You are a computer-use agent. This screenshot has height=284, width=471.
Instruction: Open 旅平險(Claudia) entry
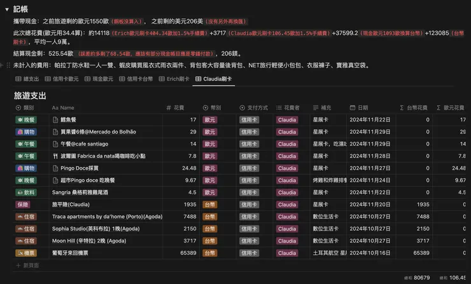[71, 205]
